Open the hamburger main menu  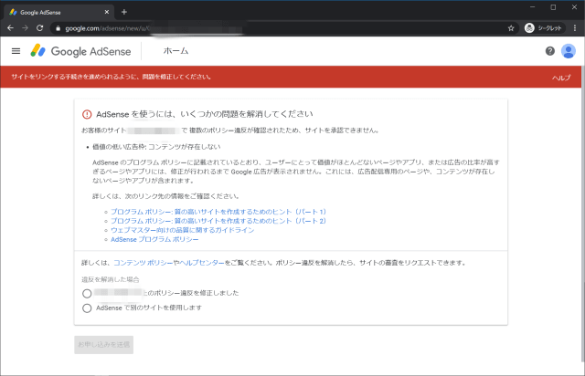tap(16, 51)
